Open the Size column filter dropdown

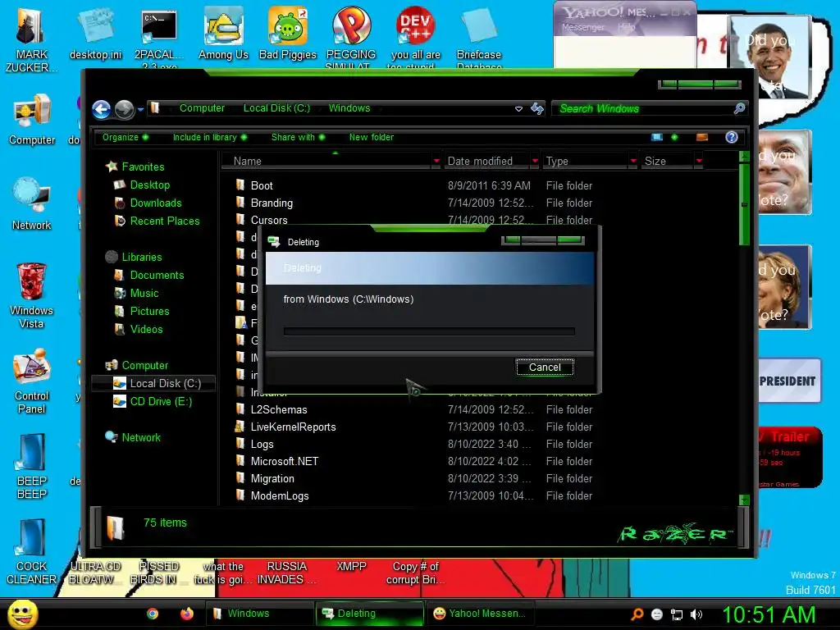[x=699, y=161]
